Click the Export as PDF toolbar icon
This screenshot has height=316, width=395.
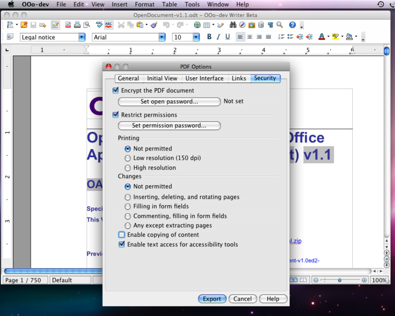[x=68, y=25]
